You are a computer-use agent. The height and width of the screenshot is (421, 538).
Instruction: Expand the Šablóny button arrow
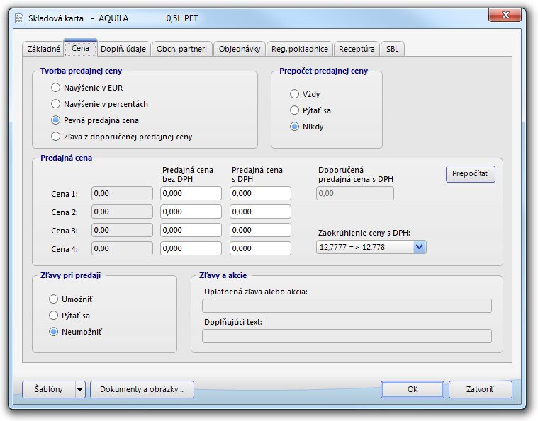coord(79,389)
